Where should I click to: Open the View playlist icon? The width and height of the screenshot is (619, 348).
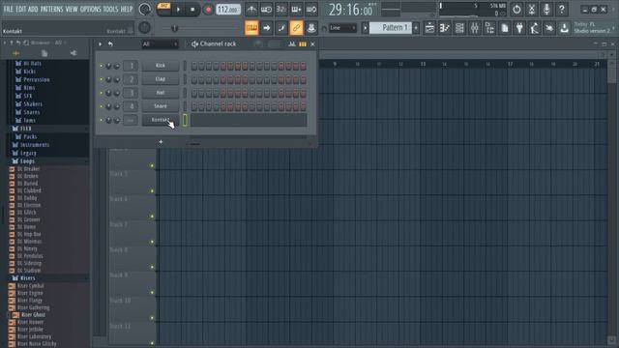(x=429, y=28)
